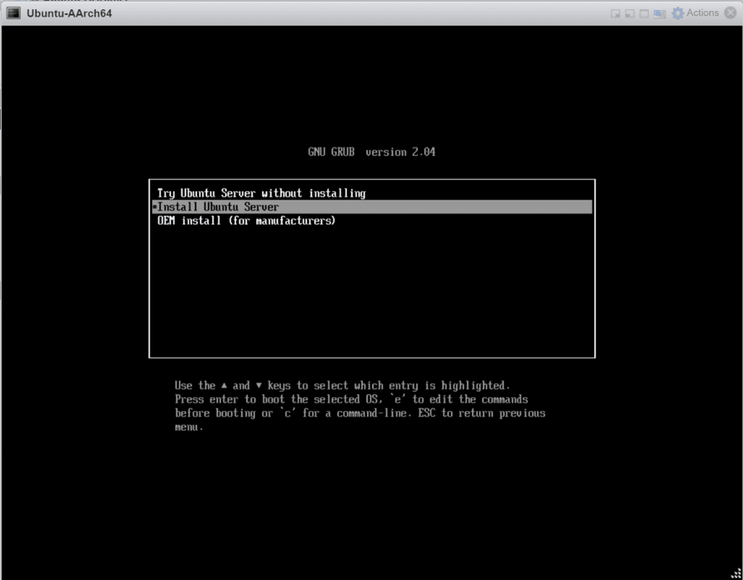
Task: Click the Actions label in console header
Action: click(x=702, y=13)
